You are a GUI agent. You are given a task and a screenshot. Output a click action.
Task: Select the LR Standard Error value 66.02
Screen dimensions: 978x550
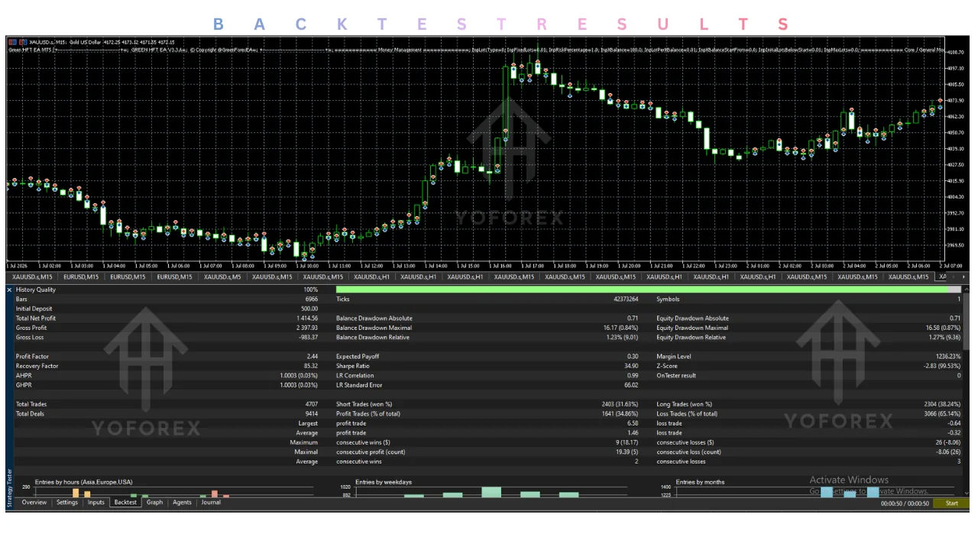pyautogui.click(x=631, y=385)
